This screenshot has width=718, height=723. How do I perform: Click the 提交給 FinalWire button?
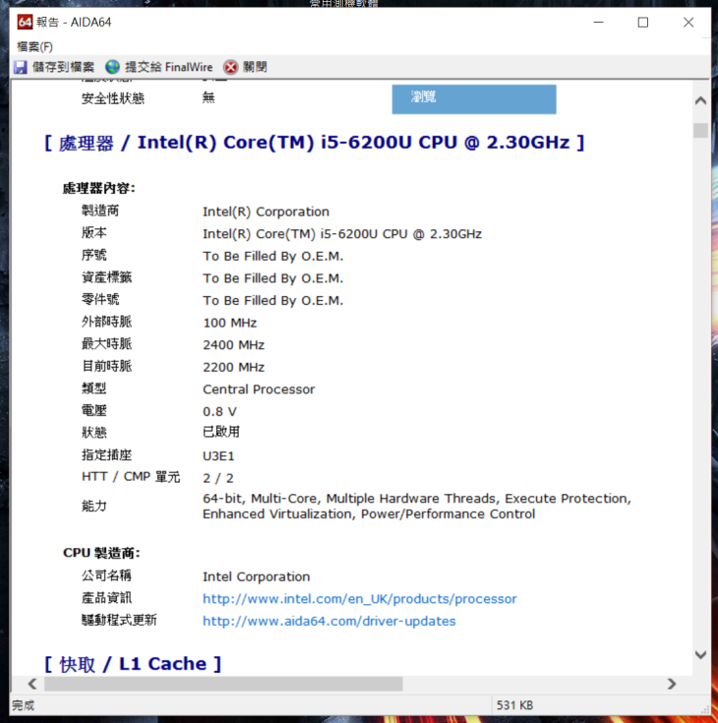[159, 67]
